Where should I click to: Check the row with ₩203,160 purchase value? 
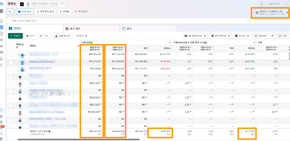click(x=10, y=84)
